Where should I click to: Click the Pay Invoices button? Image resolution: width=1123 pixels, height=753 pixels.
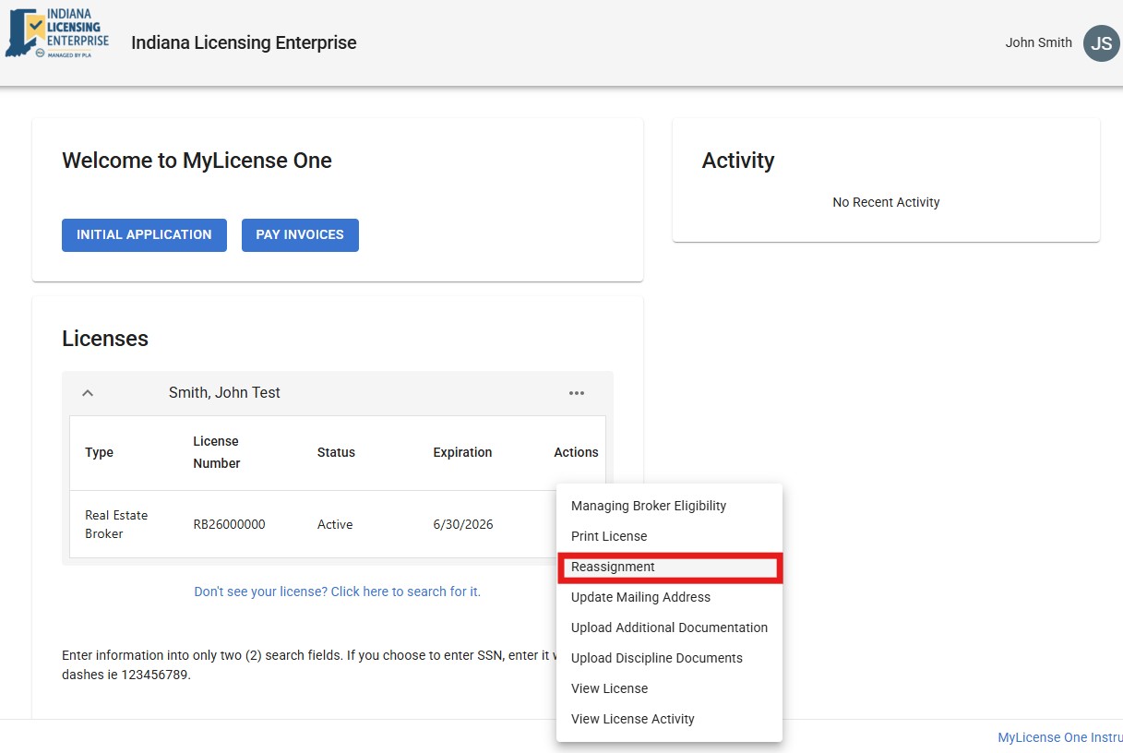click(300, 235)
